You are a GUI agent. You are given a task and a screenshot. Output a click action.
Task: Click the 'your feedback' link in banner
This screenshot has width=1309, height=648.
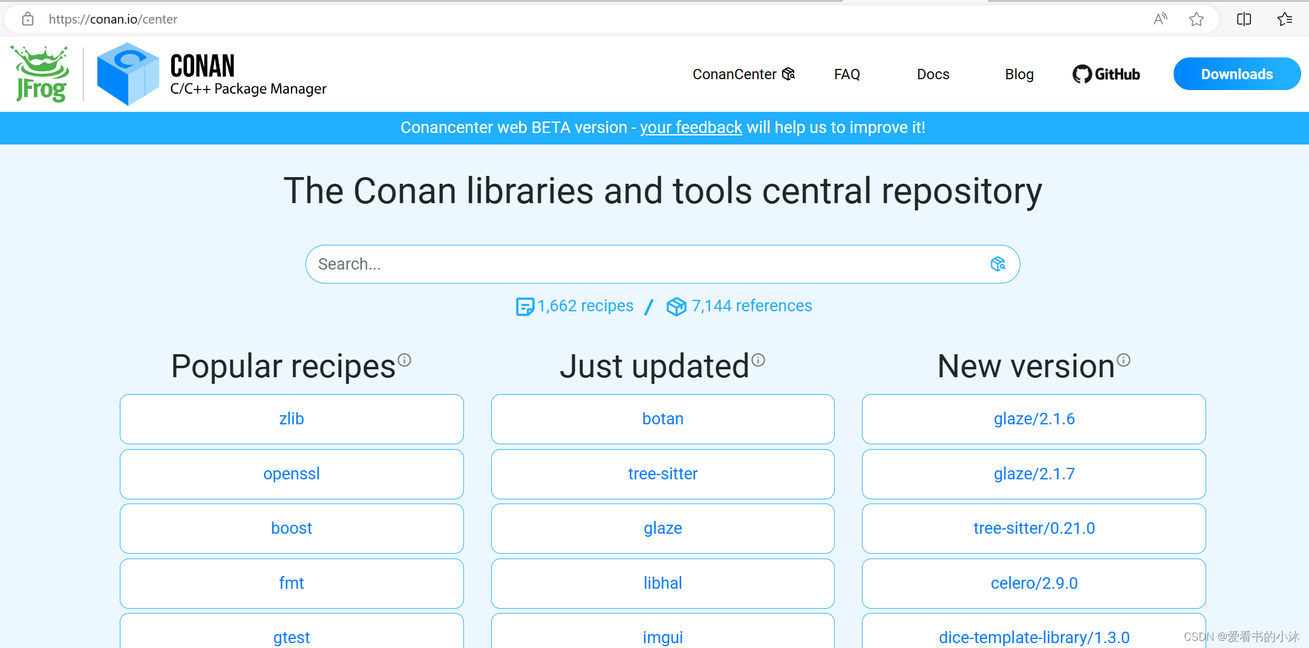click(691, 128)
